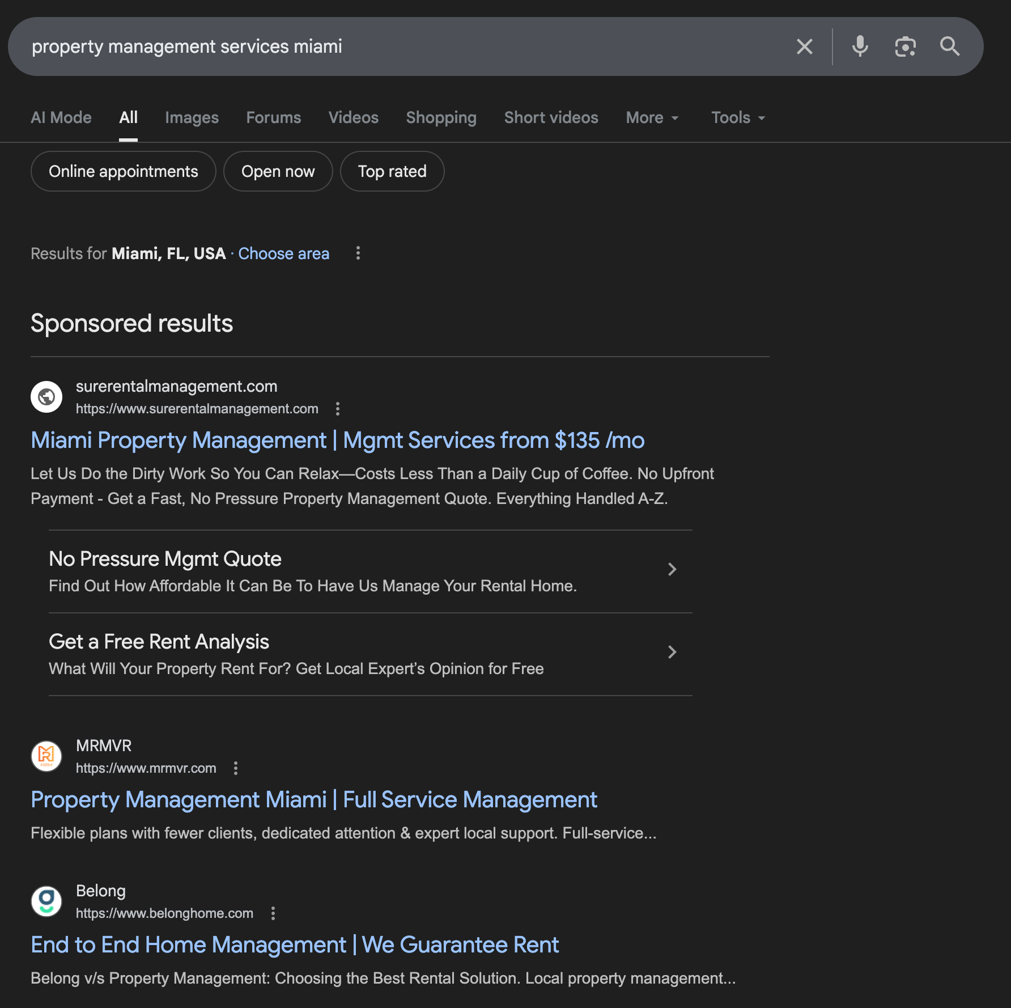Select the All results tab
The image size is (1011, 1008).
(x=128, y=117)
